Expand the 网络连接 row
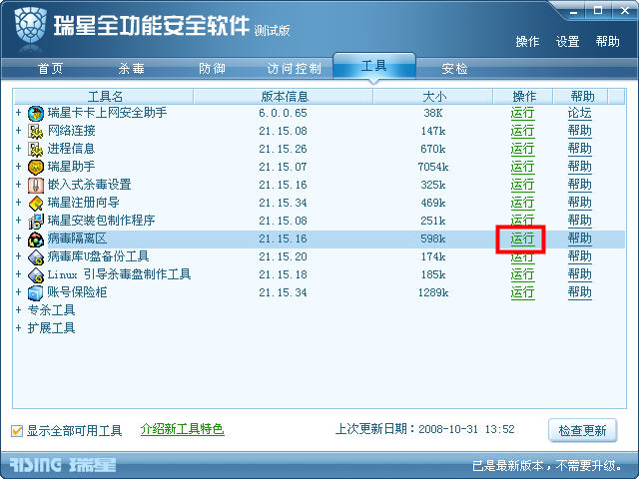Viewport: 639px width, 479px height. 18,131
